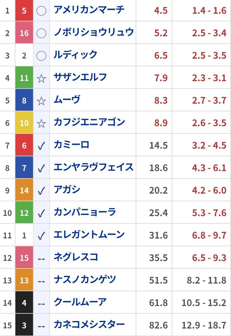Image resolution: width=231 pixels, height=336 pixels.
Task: Toggle the check mark for エレガントムーン
Action: tap(41, 235)
